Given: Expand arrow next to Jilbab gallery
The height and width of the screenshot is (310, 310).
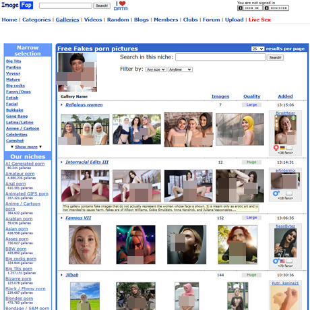Looking at the screenshot, I should [61, 275].
